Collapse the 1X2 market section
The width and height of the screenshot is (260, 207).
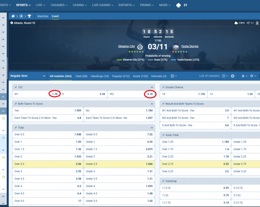tap(152, 87)
